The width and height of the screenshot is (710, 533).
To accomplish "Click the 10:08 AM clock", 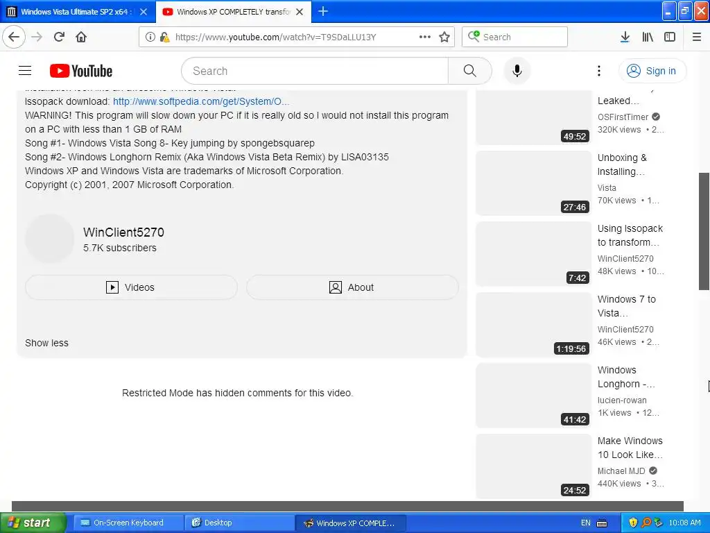I will [684, 523].
